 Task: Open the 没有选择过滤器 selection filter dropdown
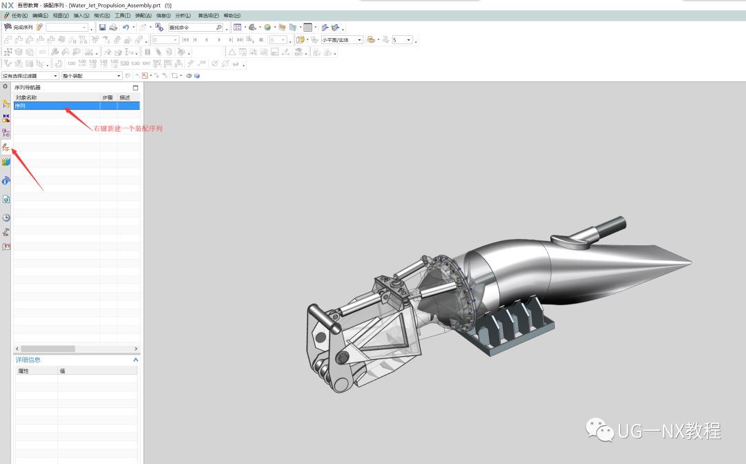click(x=30, y=76)
